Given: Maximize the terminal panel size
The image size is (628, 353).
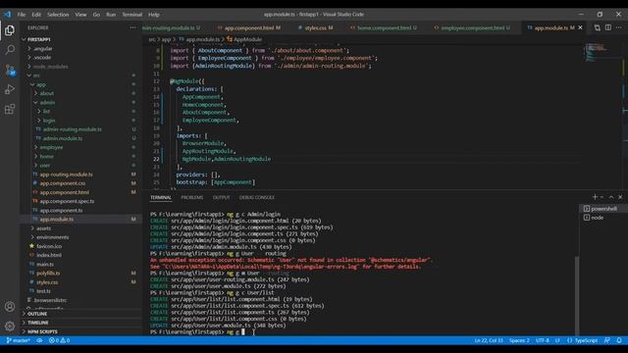Looking at the screenshot, I should tap(611, 197).
